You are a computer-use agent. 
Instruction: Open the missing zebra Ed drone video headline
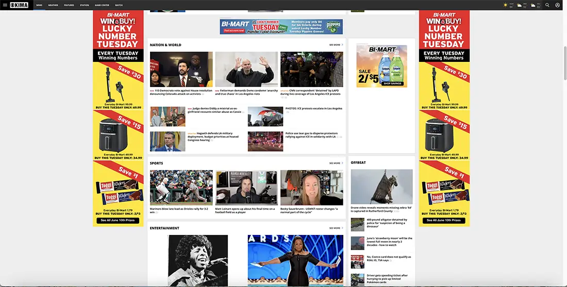pos(381,209)
